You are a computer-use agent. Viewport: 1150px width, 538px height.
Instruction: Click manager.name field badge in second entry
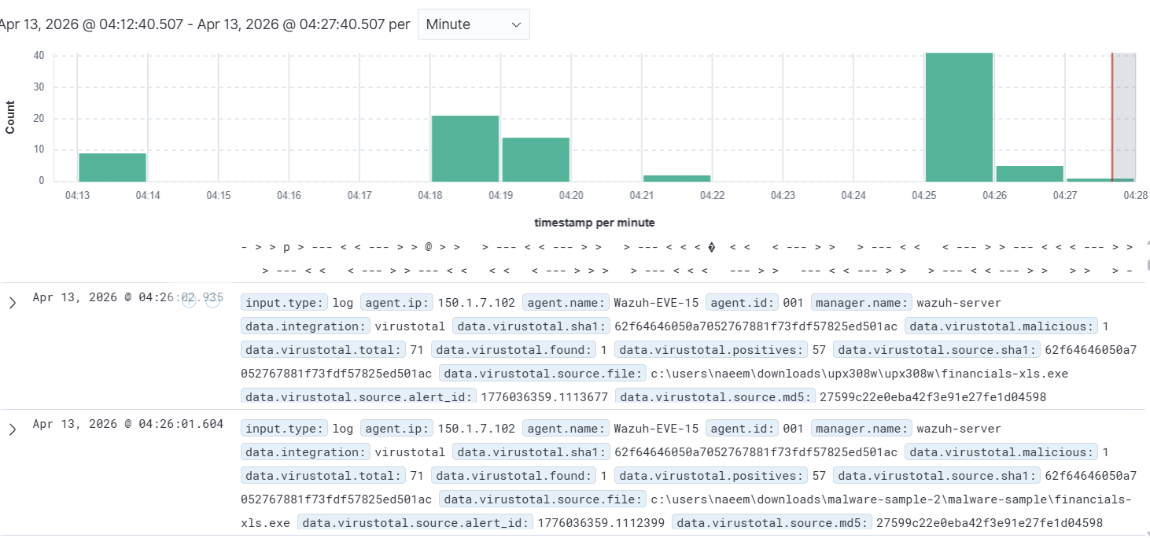click(861, 429)
